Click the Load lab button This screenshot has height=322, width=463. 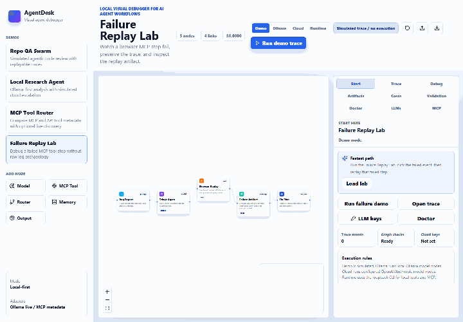point(357,184)
